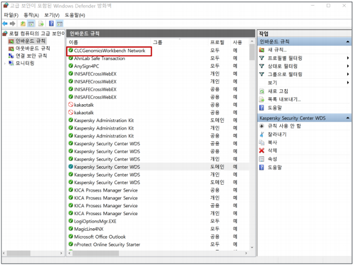Click 규칙 사용 안 함 action
Screen dimensions: 354x266
tap(284, 126)
